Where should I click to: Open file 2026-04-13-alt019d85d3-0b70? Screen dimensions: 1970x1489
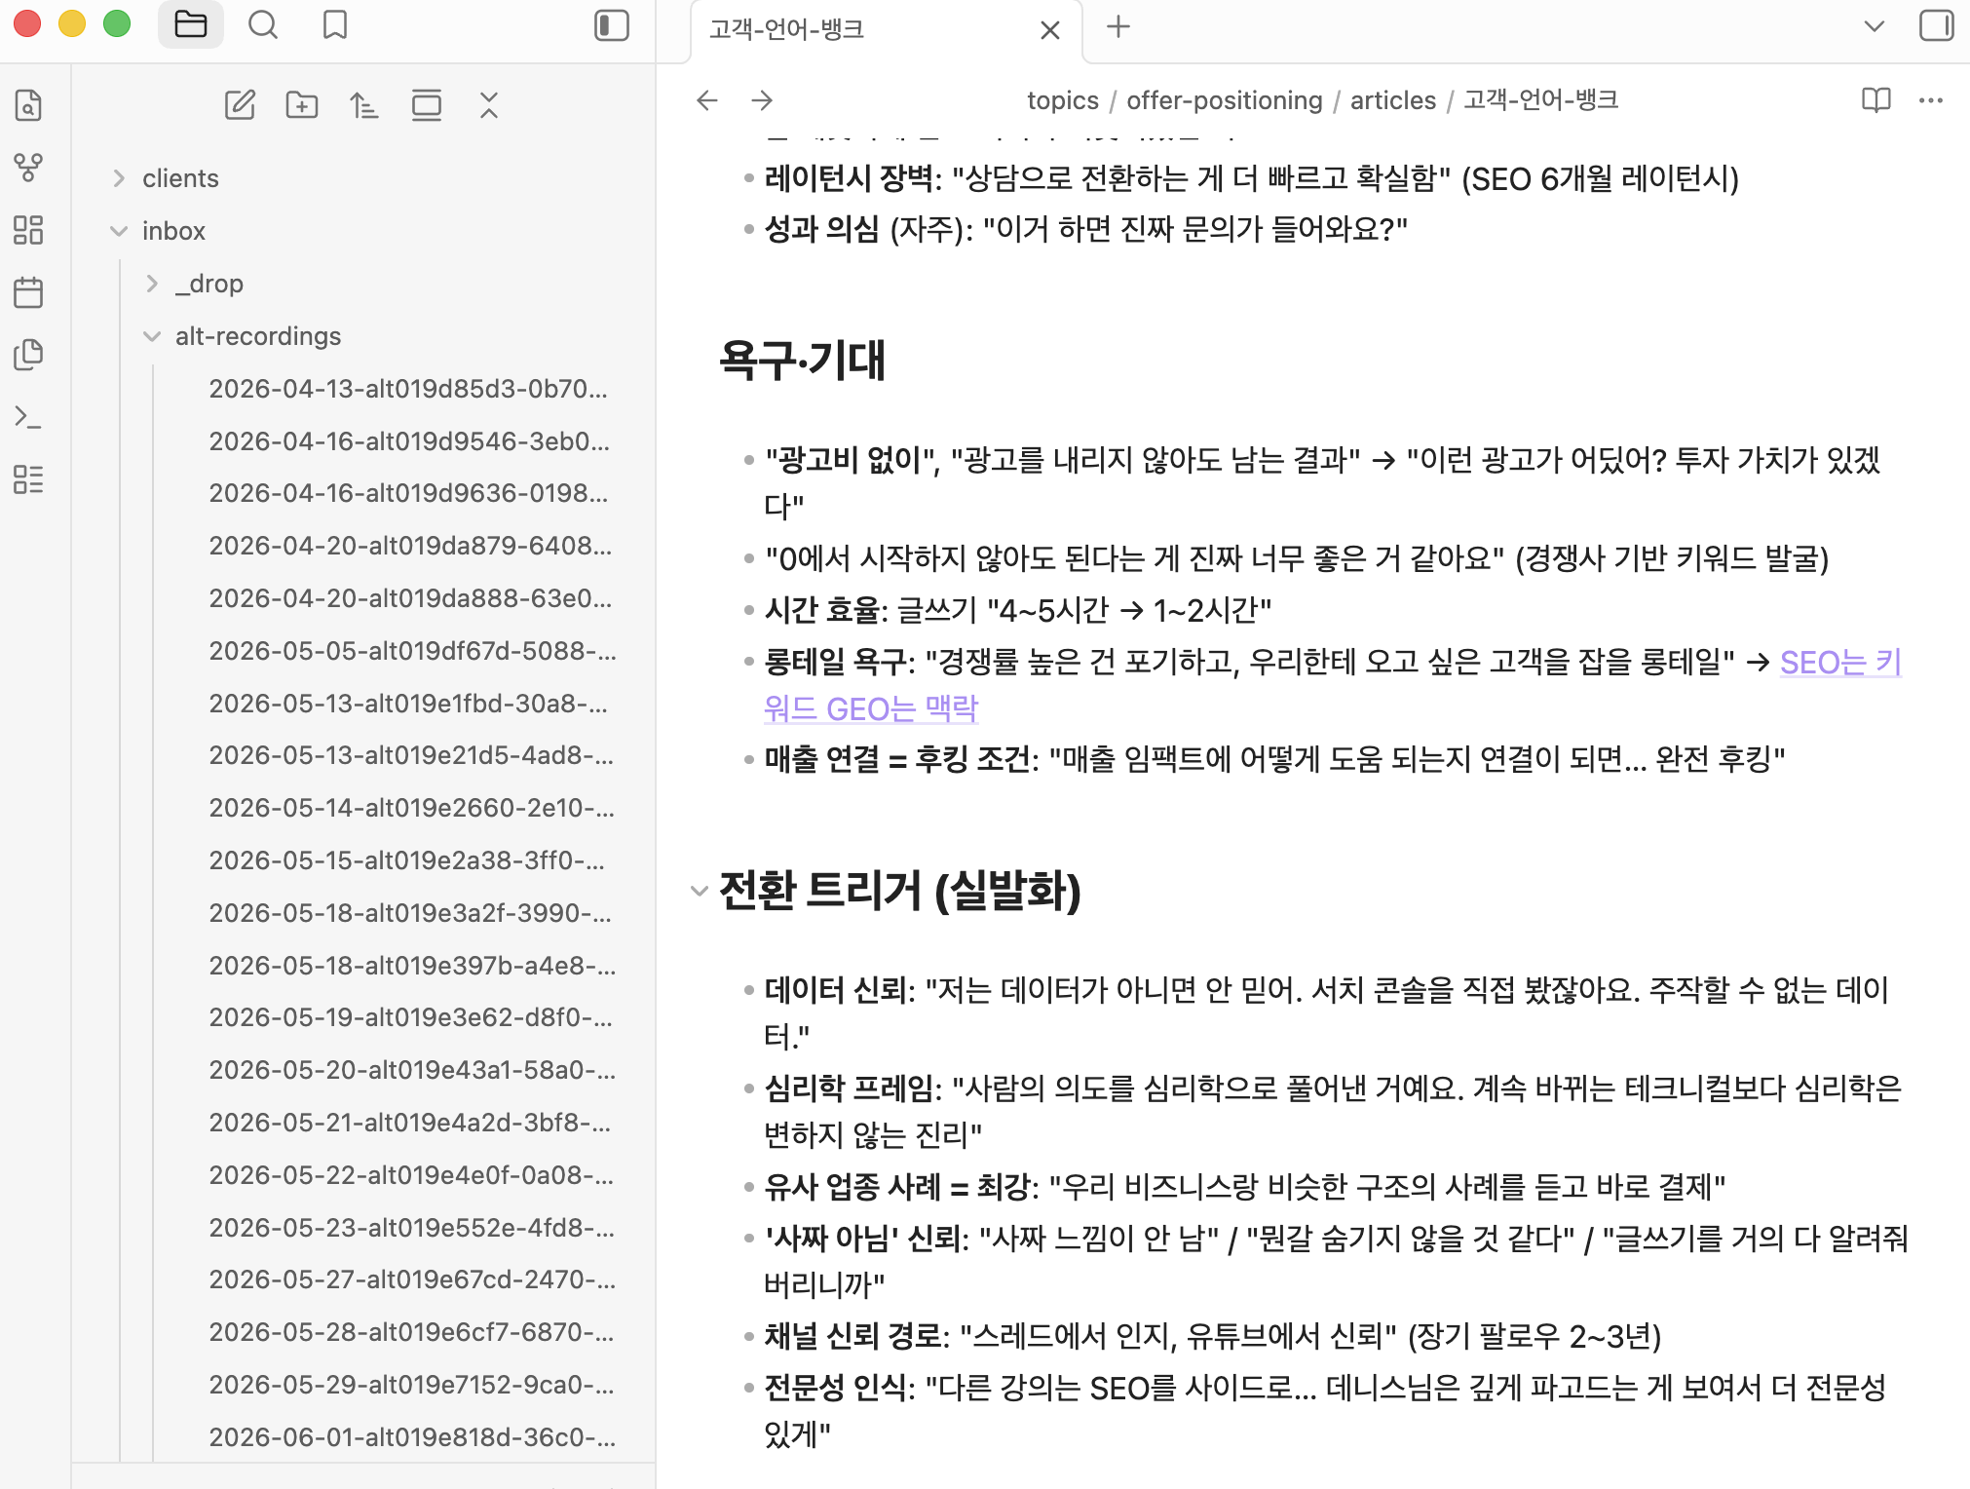[408, 389]
